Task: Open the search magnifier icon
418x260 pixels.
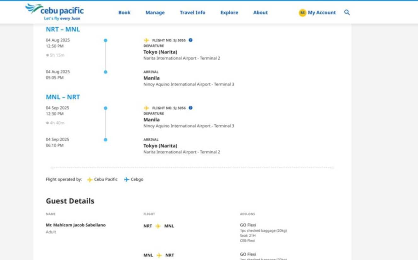Action: tap(347, 13)
